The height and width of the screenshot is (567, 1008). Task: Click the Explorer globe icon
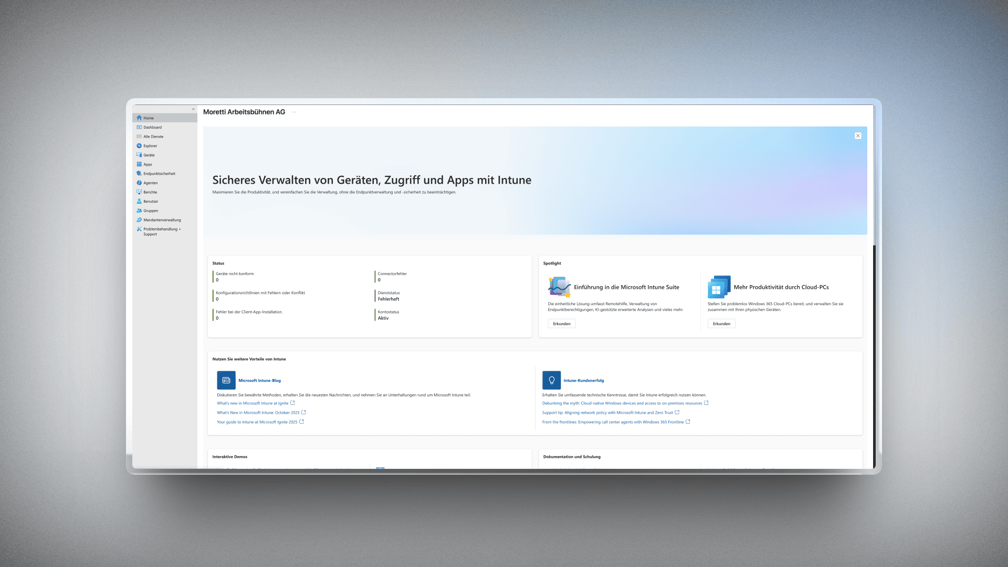[139, 146]
